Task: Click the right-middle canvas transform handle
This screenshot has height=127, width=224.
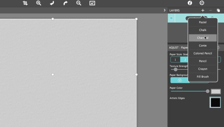Action: (136, 75)
